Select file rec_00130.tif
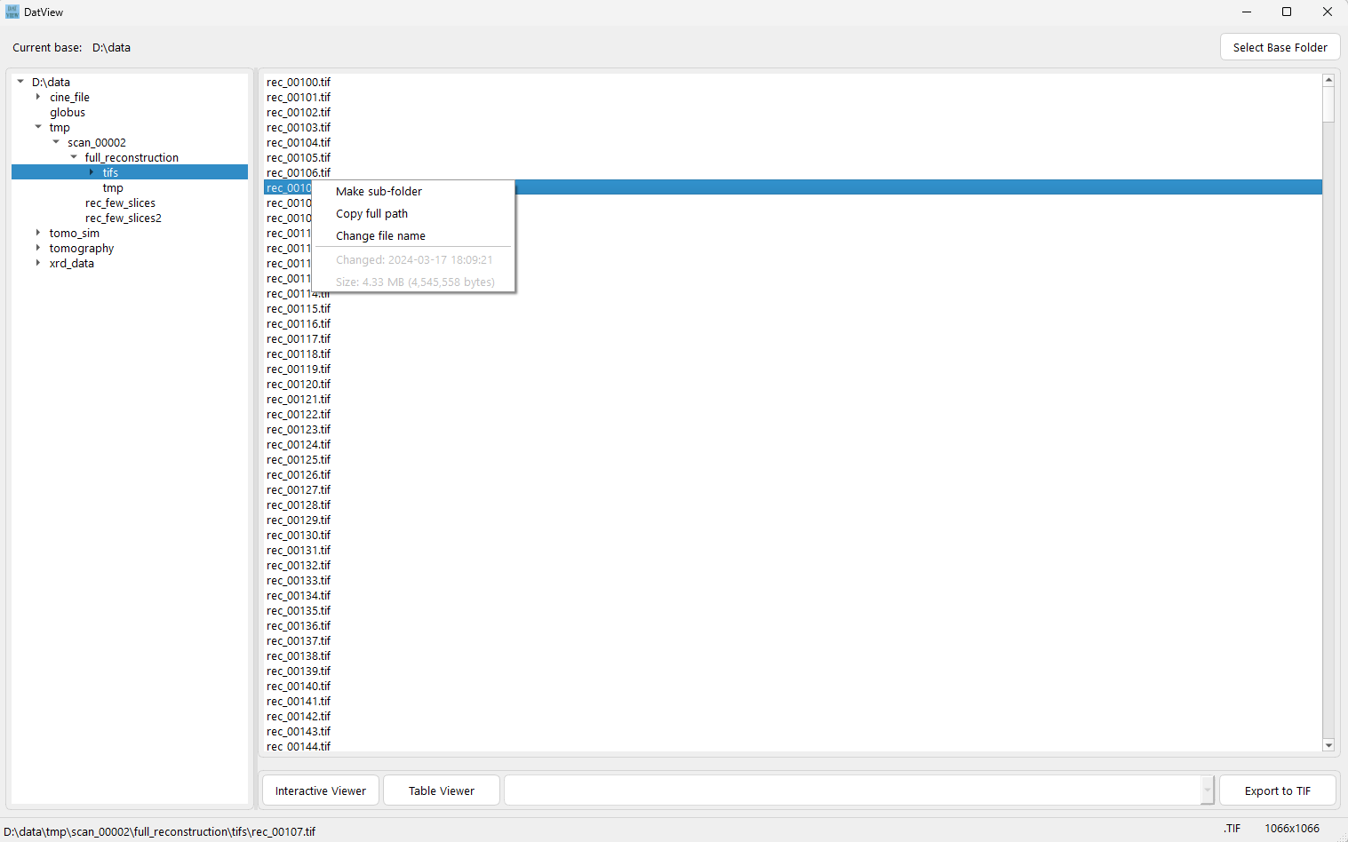 [299, 535]
